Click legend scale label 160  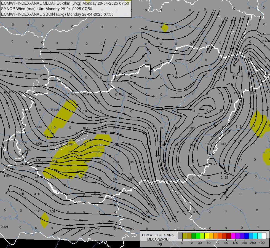coord(244,243)
